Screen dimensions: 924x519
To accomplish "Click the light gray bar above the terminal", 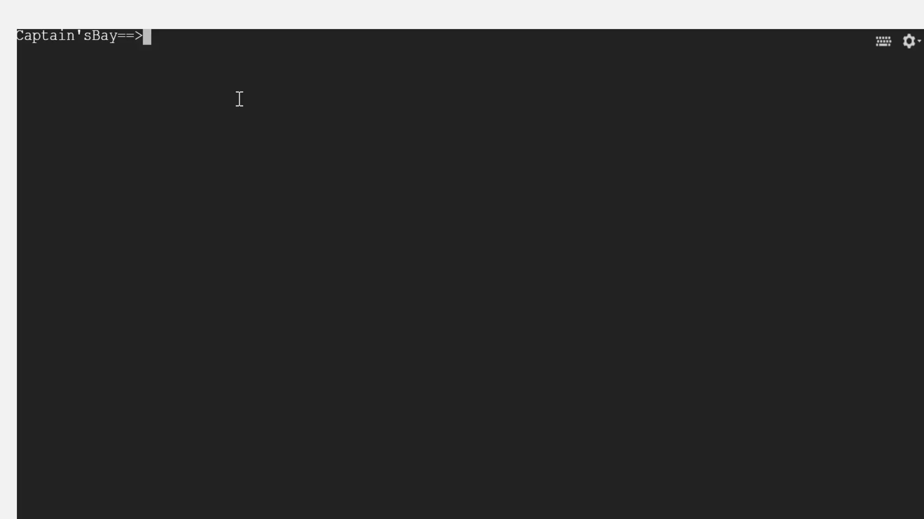I will pyautogui.click(x=462, y=14).
